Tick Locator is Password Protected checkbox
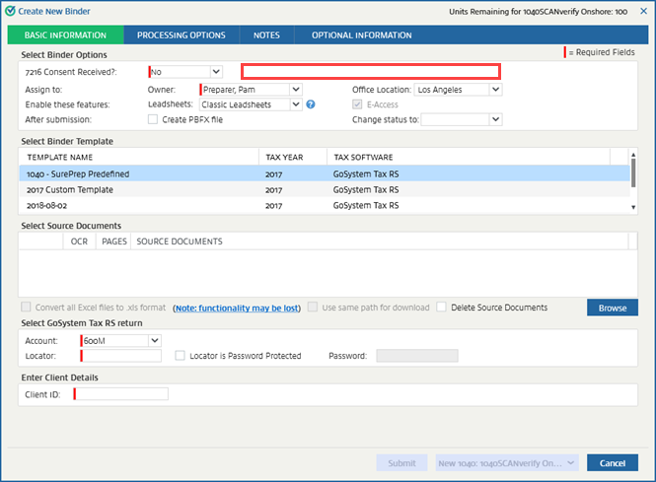 181,356
